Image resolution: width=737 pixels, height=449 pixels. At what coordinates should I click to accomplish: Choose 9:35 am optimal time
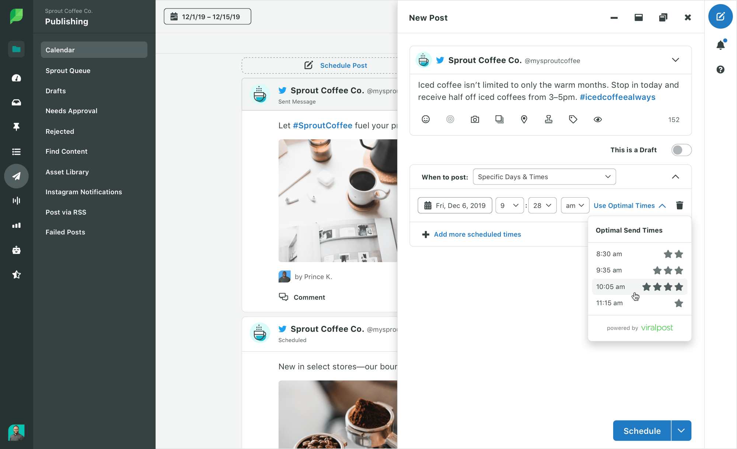pos(639,270)
